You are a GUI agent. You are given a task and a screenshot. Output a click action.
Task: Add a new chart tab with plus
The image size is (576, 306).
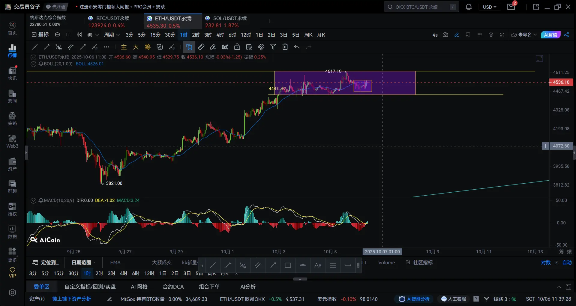tap(269, 21)
